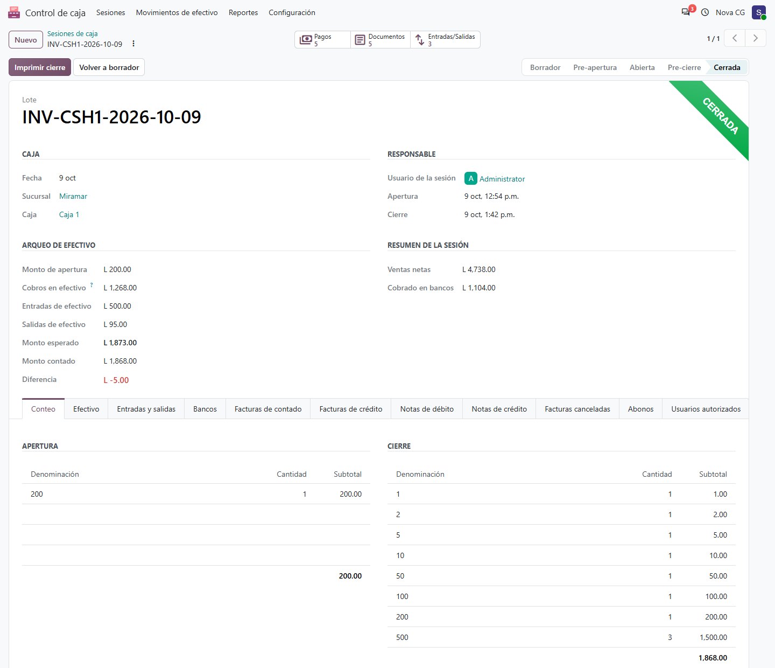Open the Configuración menu
This screenshot has height=668, width=775.
coord(292,12)
